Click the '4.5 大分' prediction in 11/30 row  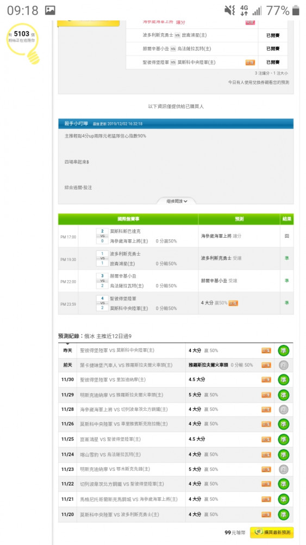point(197,379)
